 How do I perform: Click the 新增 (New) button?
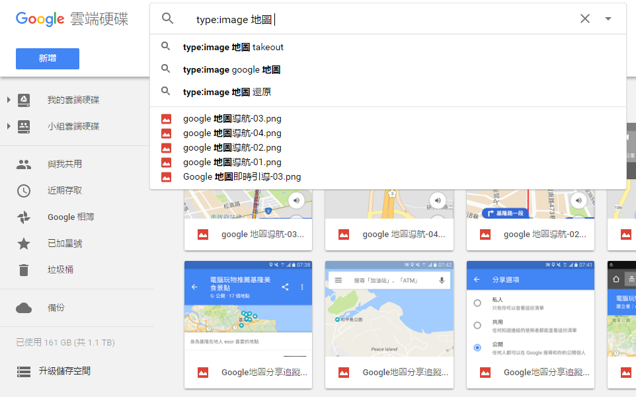(48, 58)
